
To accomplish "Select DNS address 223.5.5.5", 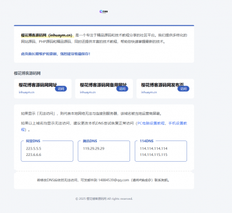I will (33, 149).
